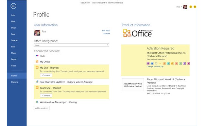The image size is (204, 126).
Task: Click the green Excel X product icon
Action: pyautogui.click(x=180, y=64)
